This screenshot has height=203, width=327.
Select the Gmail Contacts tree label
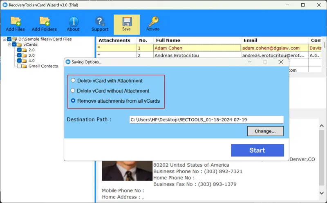point(43,66)
